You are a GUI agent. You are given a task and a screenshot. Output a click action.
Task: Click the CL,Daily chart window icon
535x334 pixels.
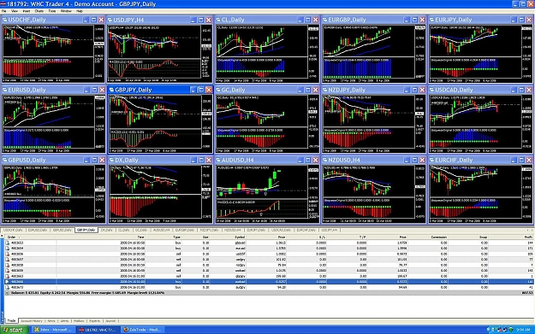[218, 20]
